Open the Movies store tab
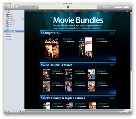The width and height of the screenshot is (136, 119). coord(58,11)
